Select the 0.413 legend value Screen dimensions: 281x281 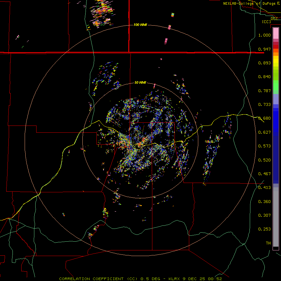(264, 188)
